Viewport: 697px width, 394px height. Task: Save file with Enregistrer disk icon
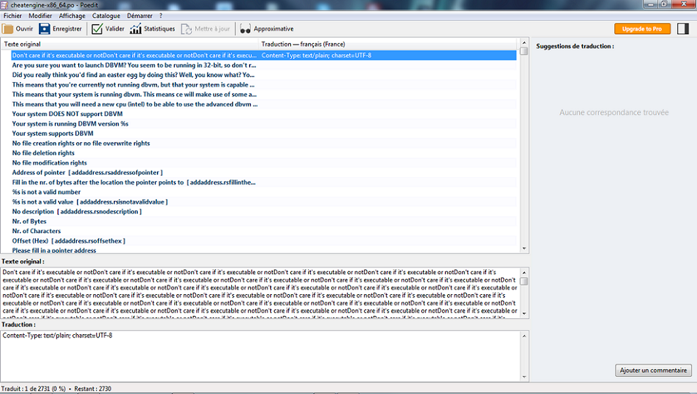(x=45, y=29)
